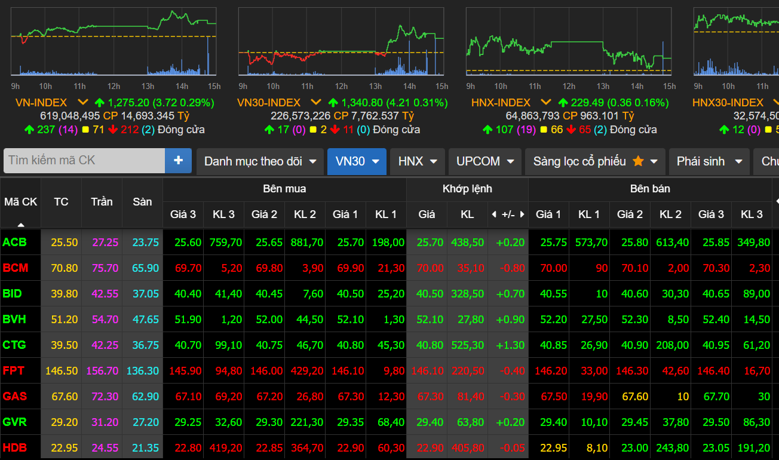Click VN30-INDEX value 1,340.80
Screen dimensions: 779x460
361,103
